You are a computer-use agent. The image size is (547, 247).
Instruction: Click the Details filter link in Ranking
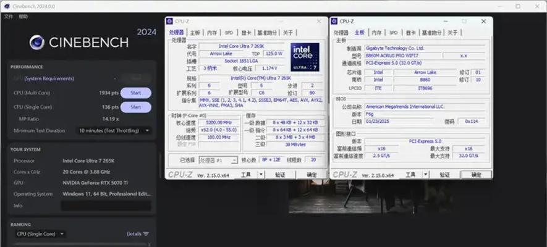point(138,234)
